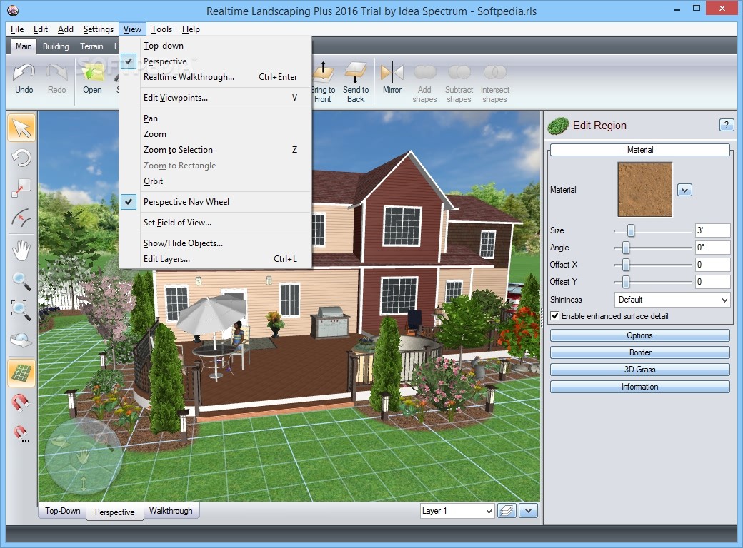Image resolution: width=743 pixels, height=548 pixels.
Task: Click the Angle slider handle
Action: coord(626,248)
